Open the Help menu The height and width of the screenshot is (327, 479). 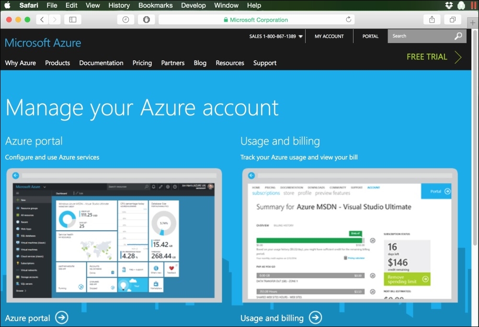(254, 5)
